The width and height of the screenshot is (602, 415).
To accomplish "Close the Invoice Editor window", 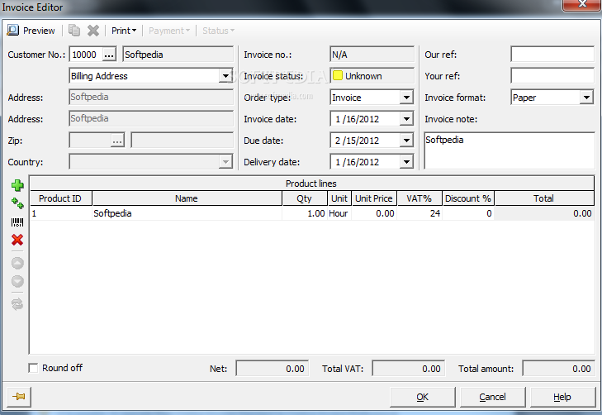I will coord(581,5).
